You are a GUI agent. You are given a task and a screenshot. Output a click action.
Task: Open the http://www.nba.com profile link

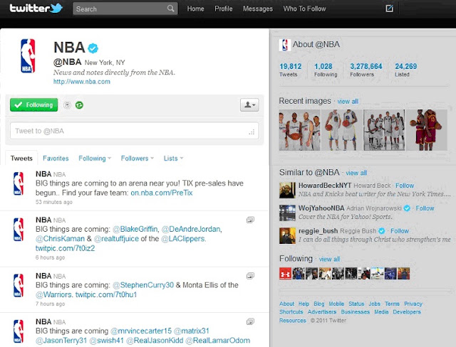(82, 82)
